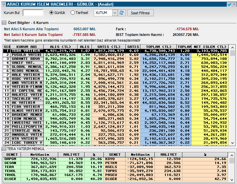Select the GLOBAL MENKUL row
The image size is (237, 184).
(x=116, y=67)
